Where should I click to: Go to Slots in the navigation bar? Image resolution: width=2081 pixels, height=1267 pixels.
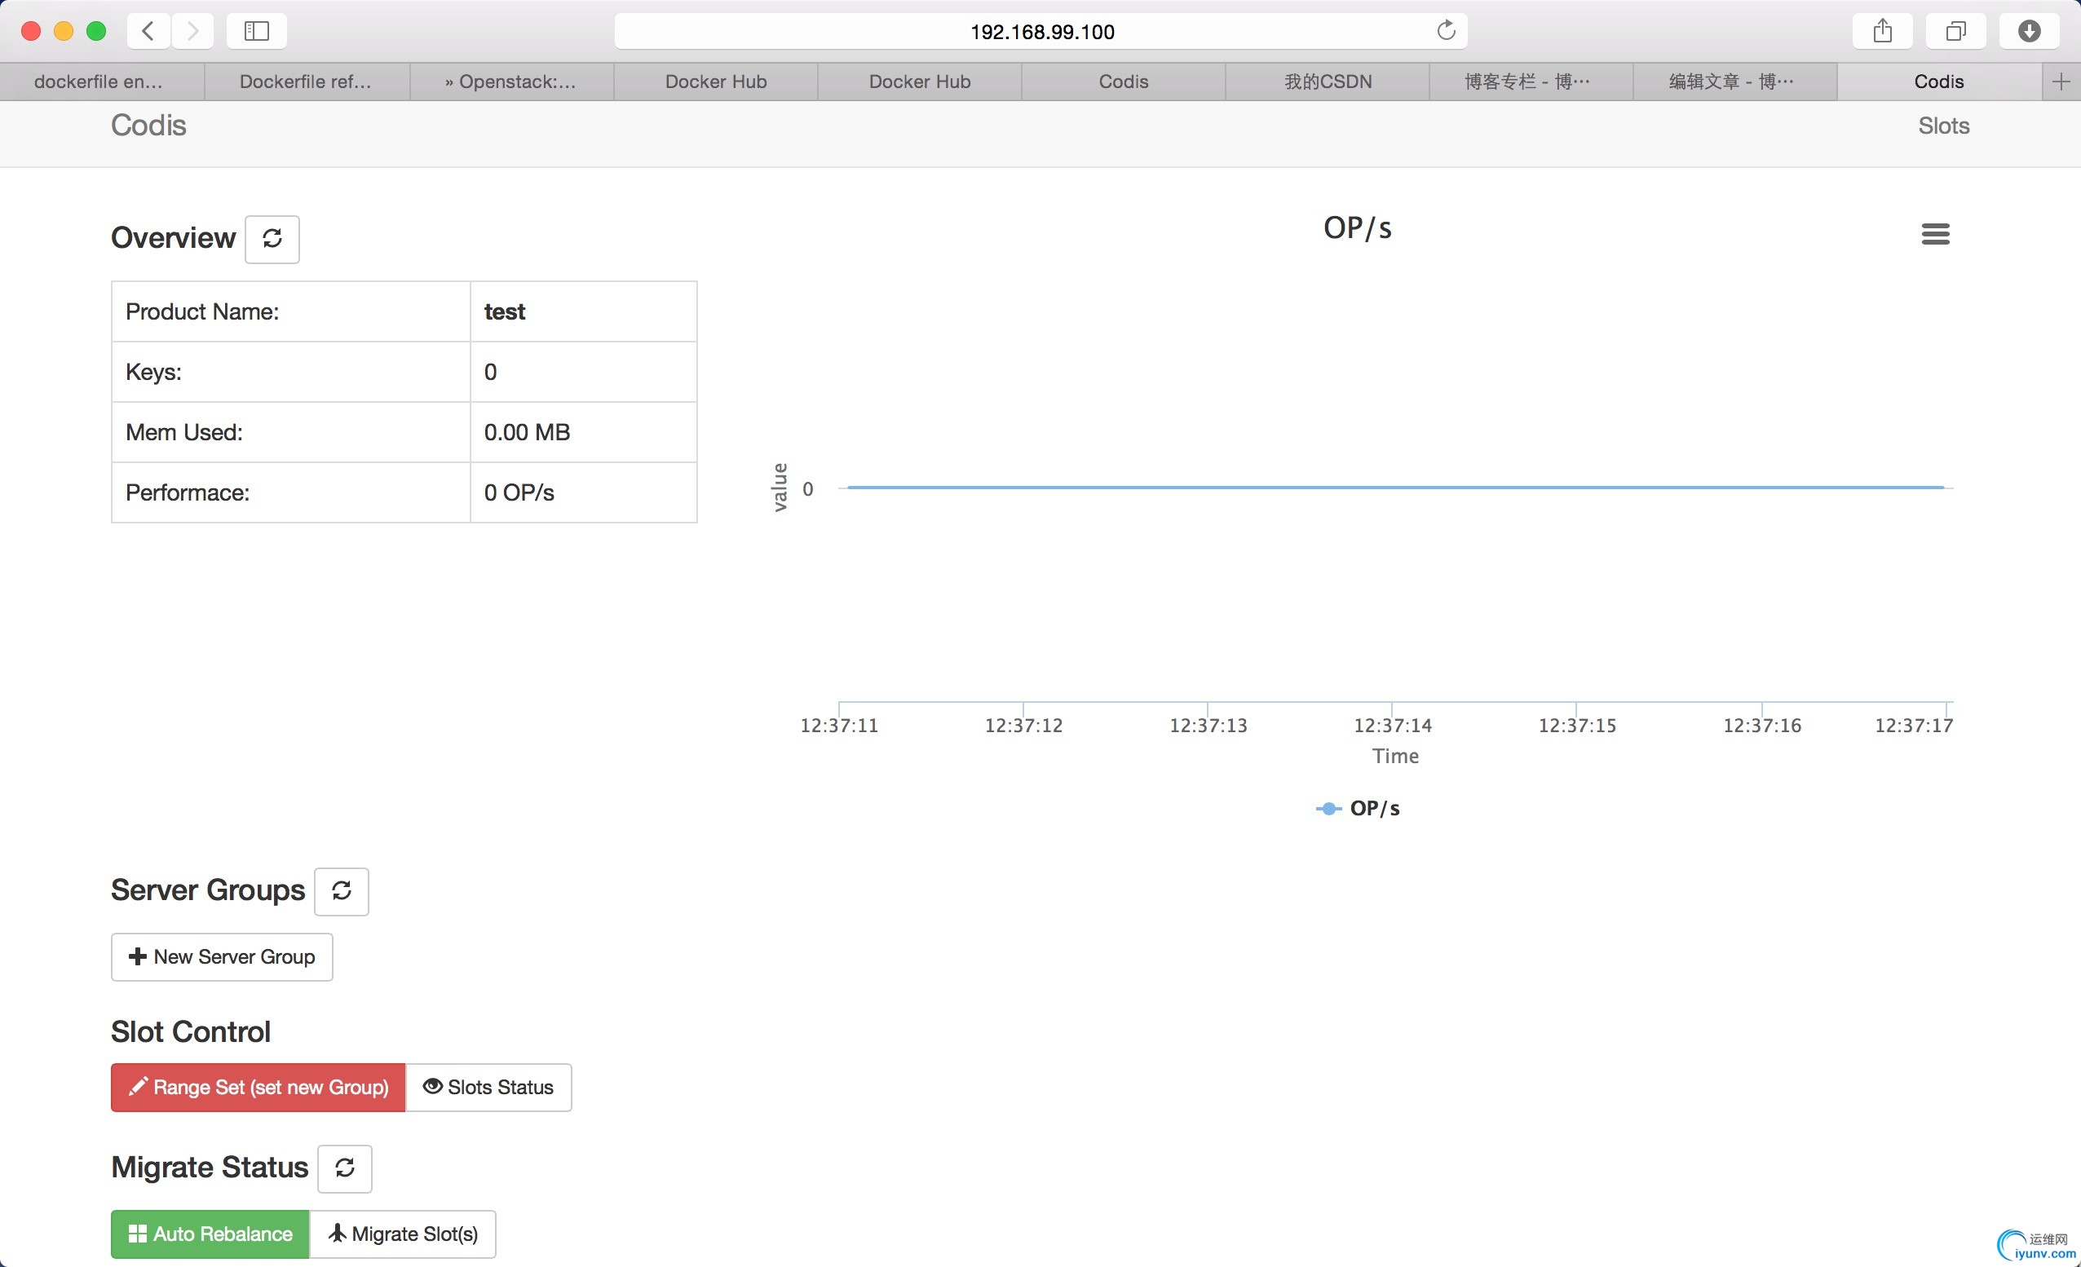coord(1943,126)
